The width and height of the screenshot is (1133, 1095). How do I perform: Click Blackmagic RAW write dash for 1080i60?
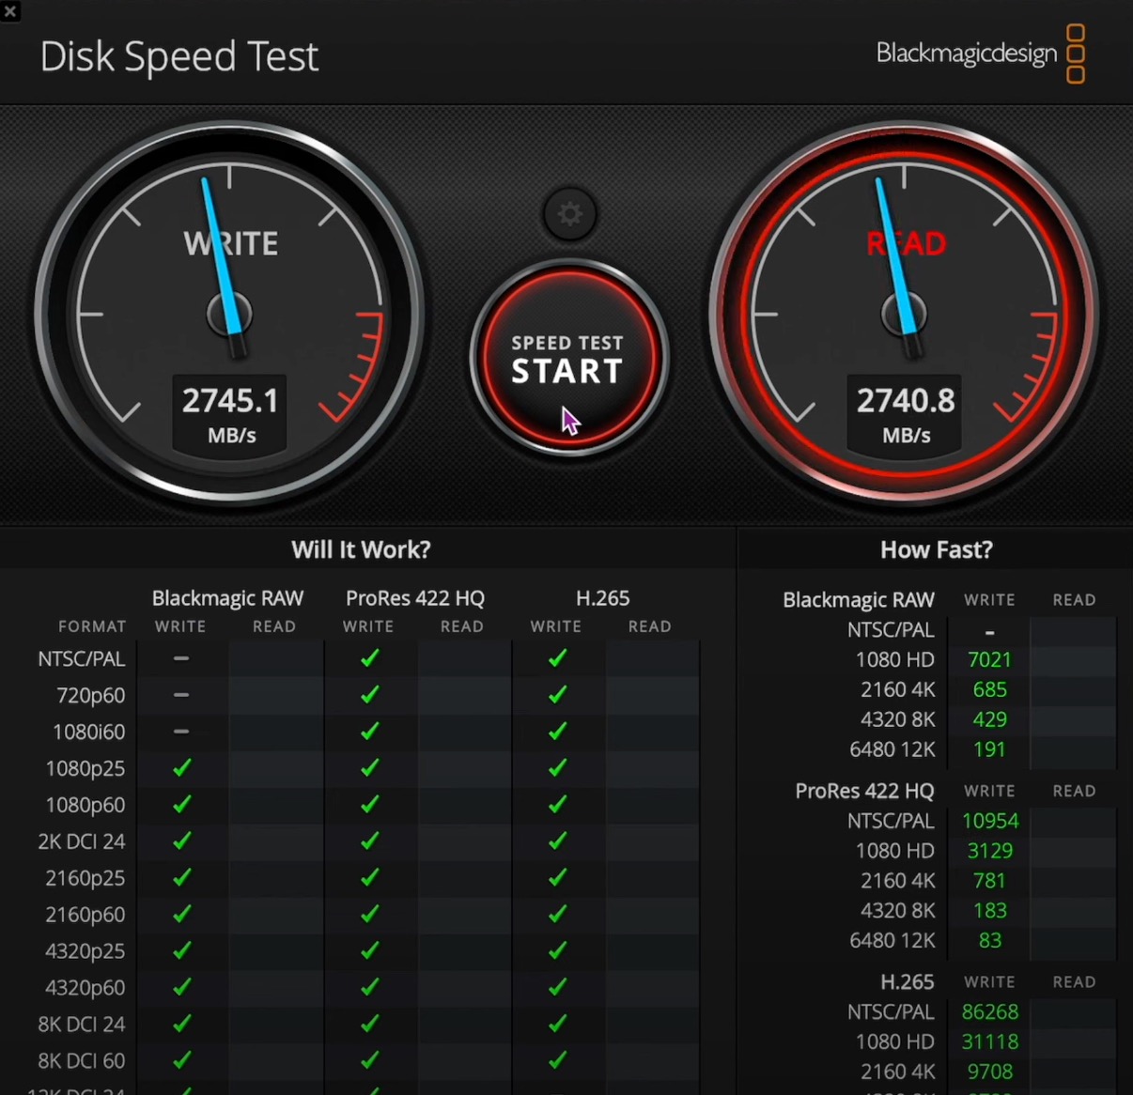point(181,731)
